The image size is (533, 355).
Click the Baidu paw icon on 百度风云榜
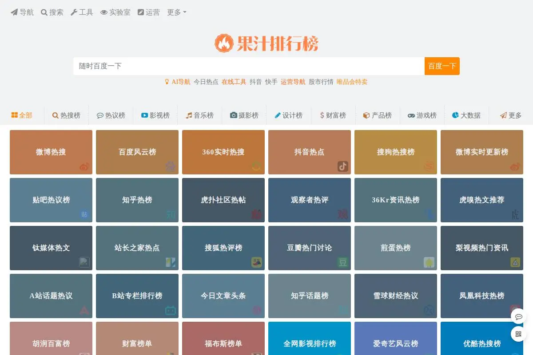pyautogui.click(x=171, y=166)
